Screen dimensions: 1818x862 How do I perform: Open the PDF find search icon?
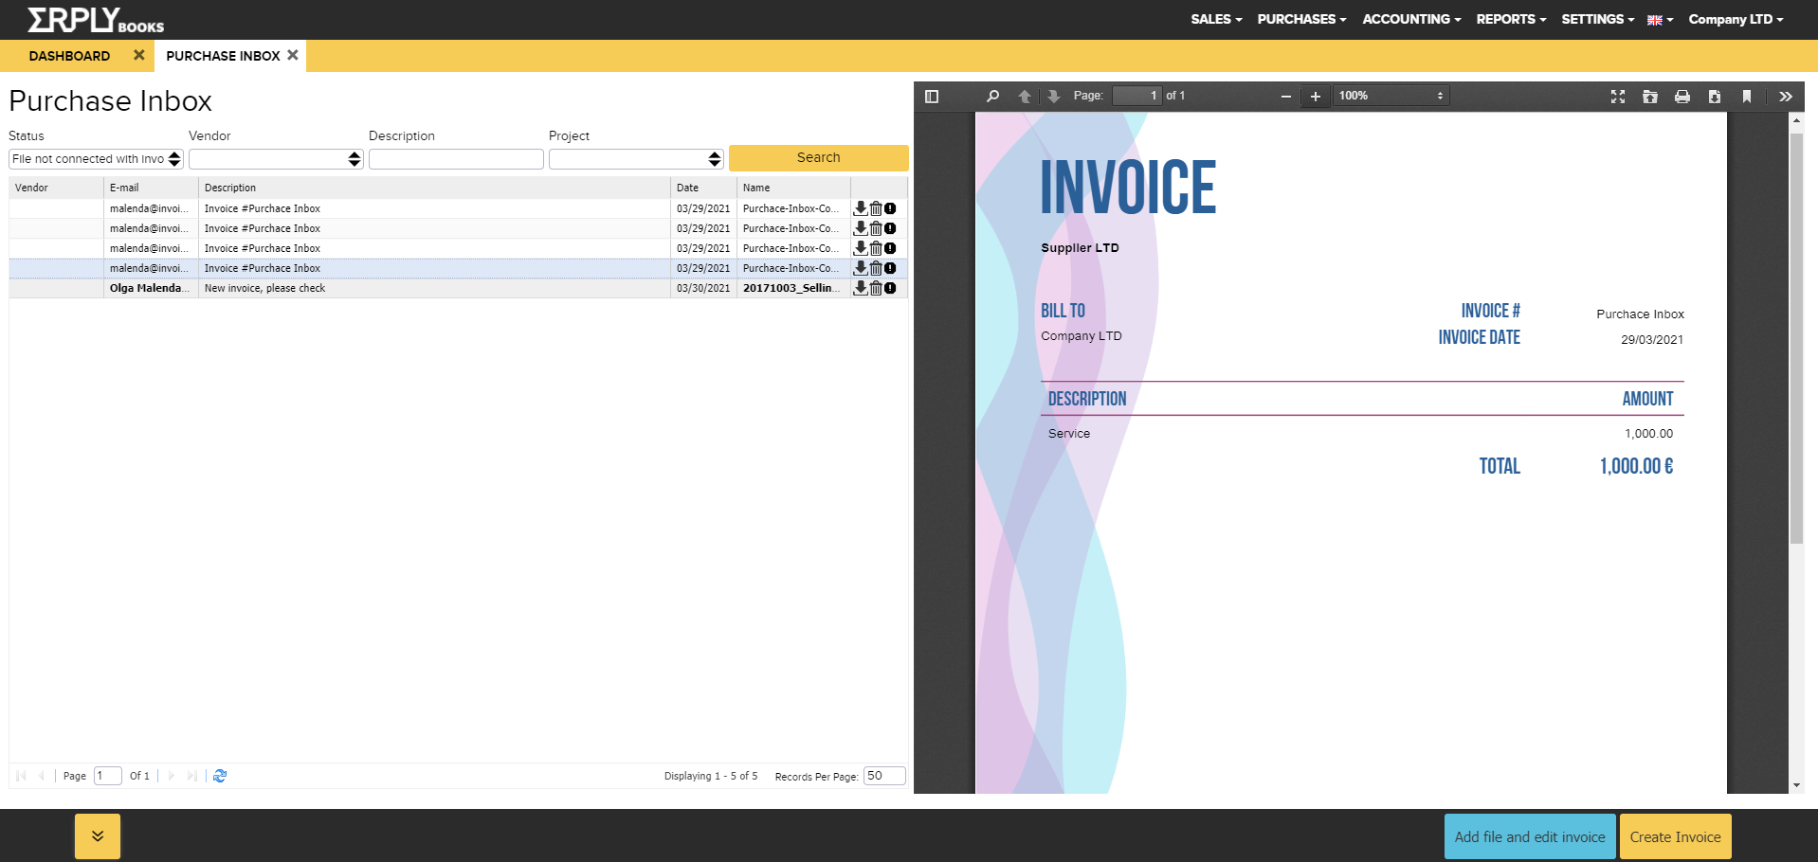[992, 97]
